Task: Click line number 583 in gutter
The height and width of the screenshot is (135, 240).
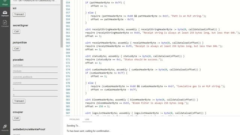Action: [x=68, y=100]
